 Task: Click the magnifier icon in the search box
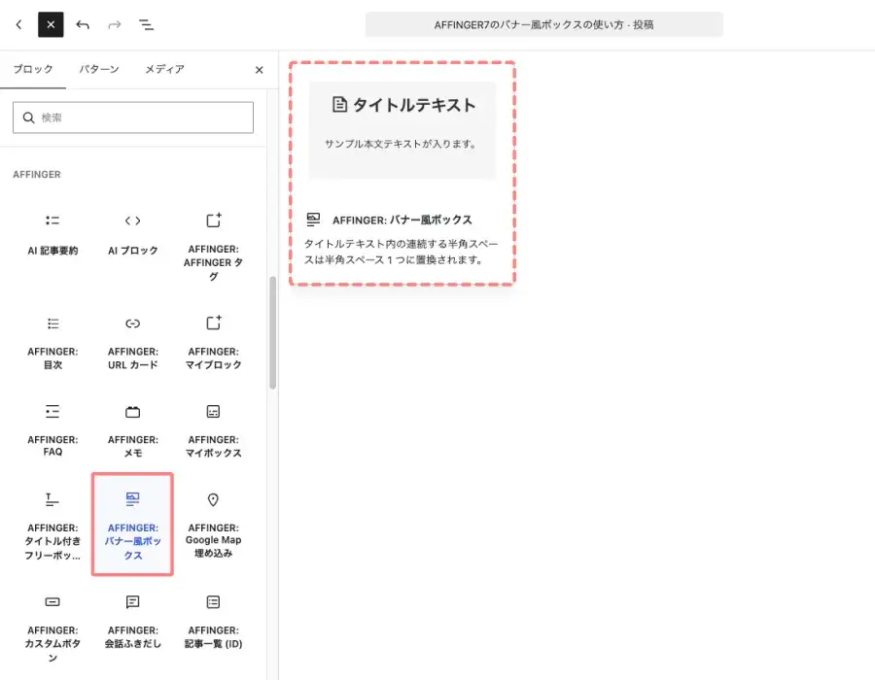pyautogui.click(x=28, y=118)
